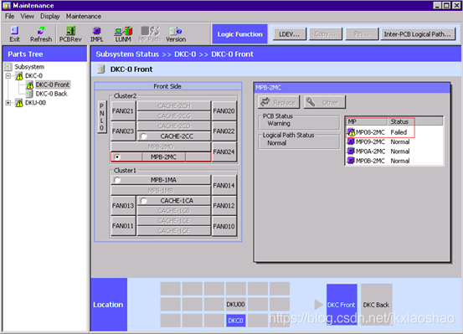Click the FAN013 part button
Image resolution: width=463 pixels, height=334 pixels.
(x=123, y=206)
